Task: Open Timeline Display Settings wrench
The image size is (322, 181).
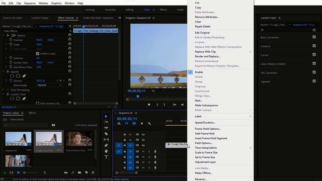Action: 149,124
